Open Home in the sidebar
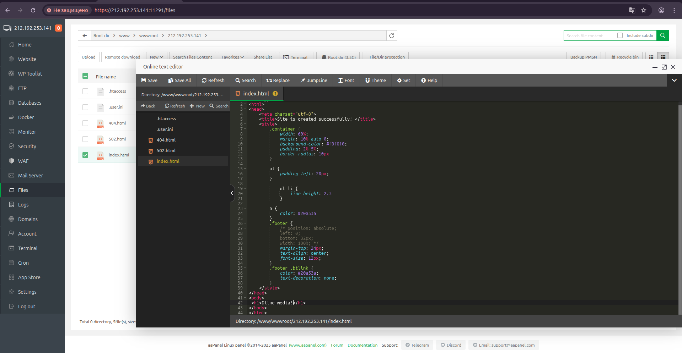Screen dimensions: 682x353 pos(33,45)
